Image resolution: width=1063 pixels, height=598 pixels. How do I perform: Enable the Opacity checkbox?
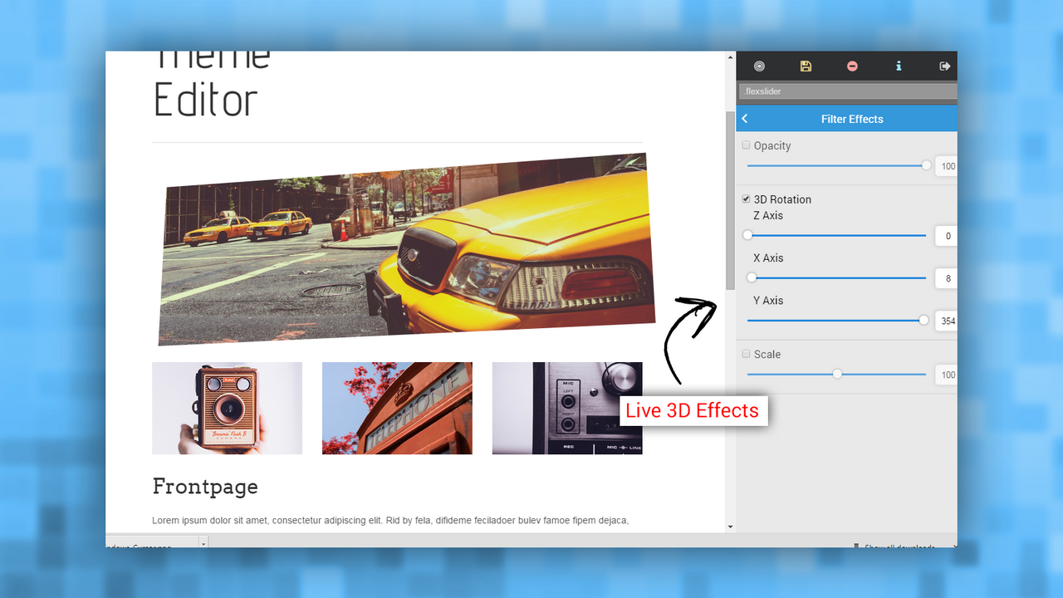[x=746, y=145]
